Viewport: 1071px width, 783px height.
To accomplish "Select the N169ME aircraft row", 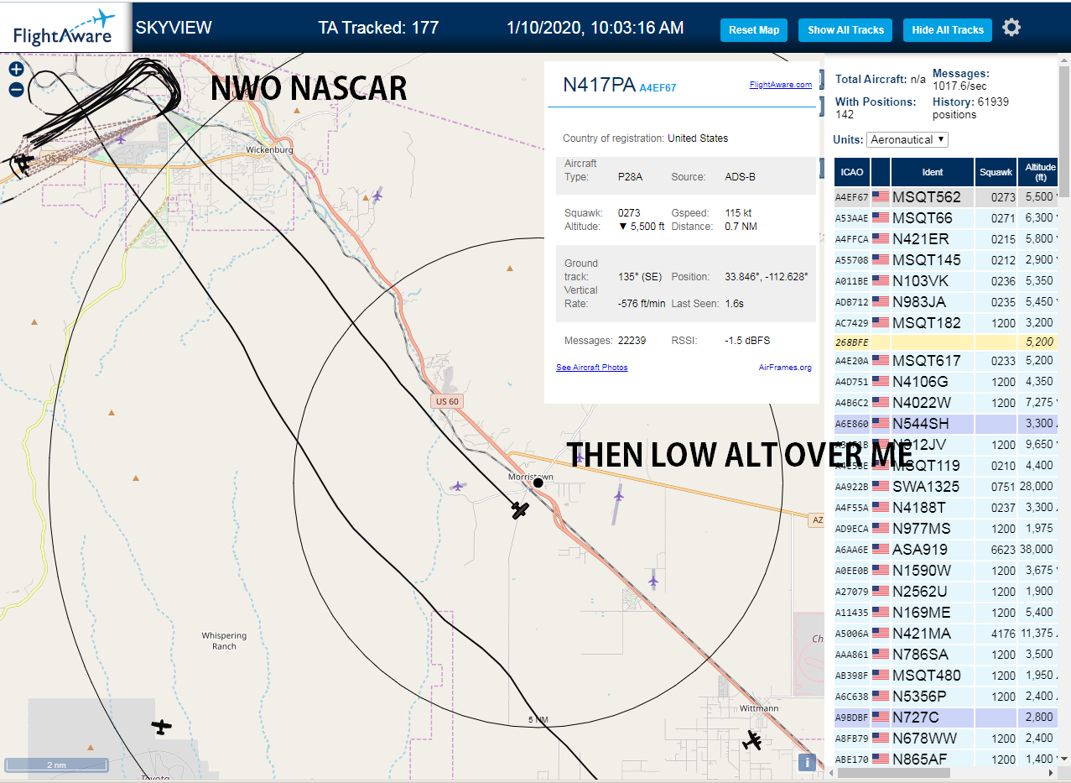I will pos(946,613).
